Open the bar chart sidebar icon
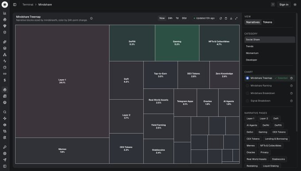 point(5,13)
